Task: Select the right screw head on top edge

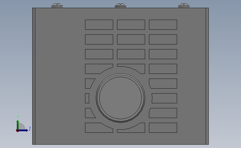Action: [x=184, y=6]
